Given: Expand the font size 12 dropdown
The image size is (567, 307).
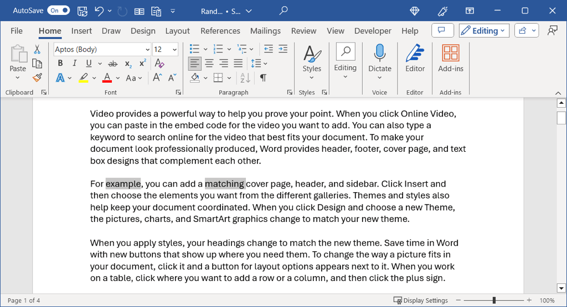Looking at the screenshot, I should 175,50.
